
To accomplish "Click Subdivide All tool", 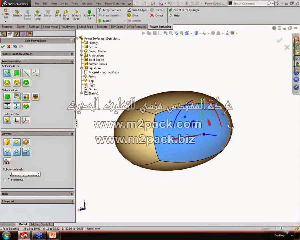I will point(89,15).
